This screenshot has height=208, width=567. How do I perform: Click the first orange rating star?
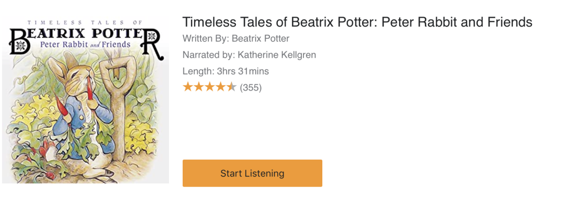click(x=187, y=87)
